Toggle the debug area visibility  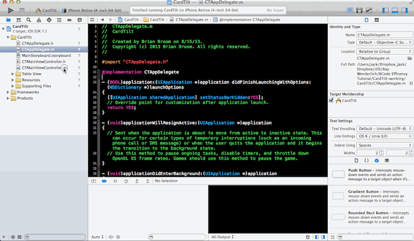395,10
